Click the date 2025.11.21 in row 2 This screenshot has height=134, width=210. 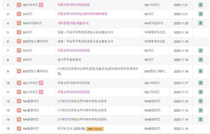(181, 5)
